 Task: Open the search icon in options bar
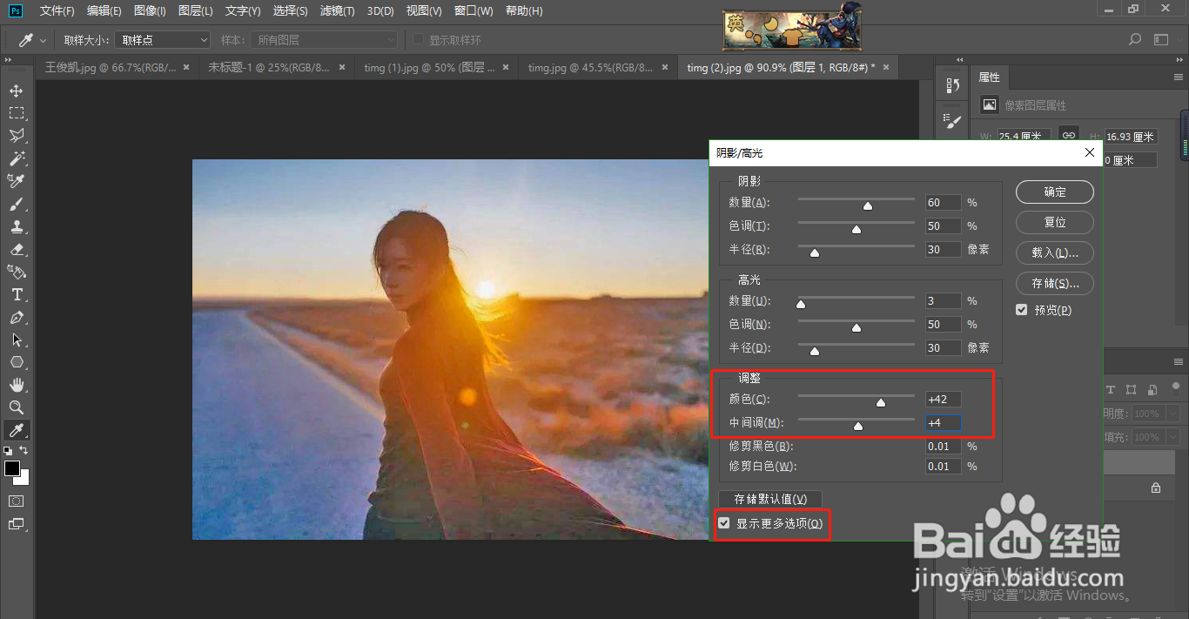coord(1135,39)
